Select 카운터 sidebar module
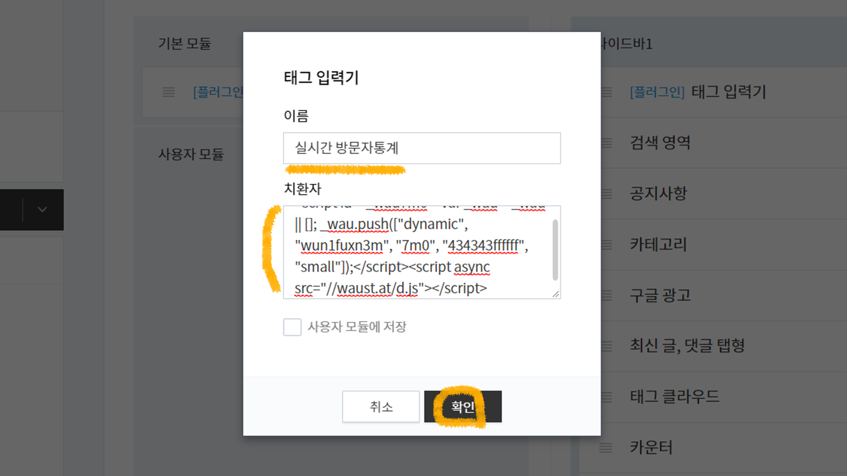The image size is (847, 476). click(651, 448)
